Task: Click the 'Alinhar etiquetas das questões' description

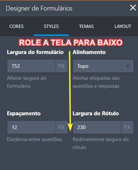Action: [x=96, y=82]
